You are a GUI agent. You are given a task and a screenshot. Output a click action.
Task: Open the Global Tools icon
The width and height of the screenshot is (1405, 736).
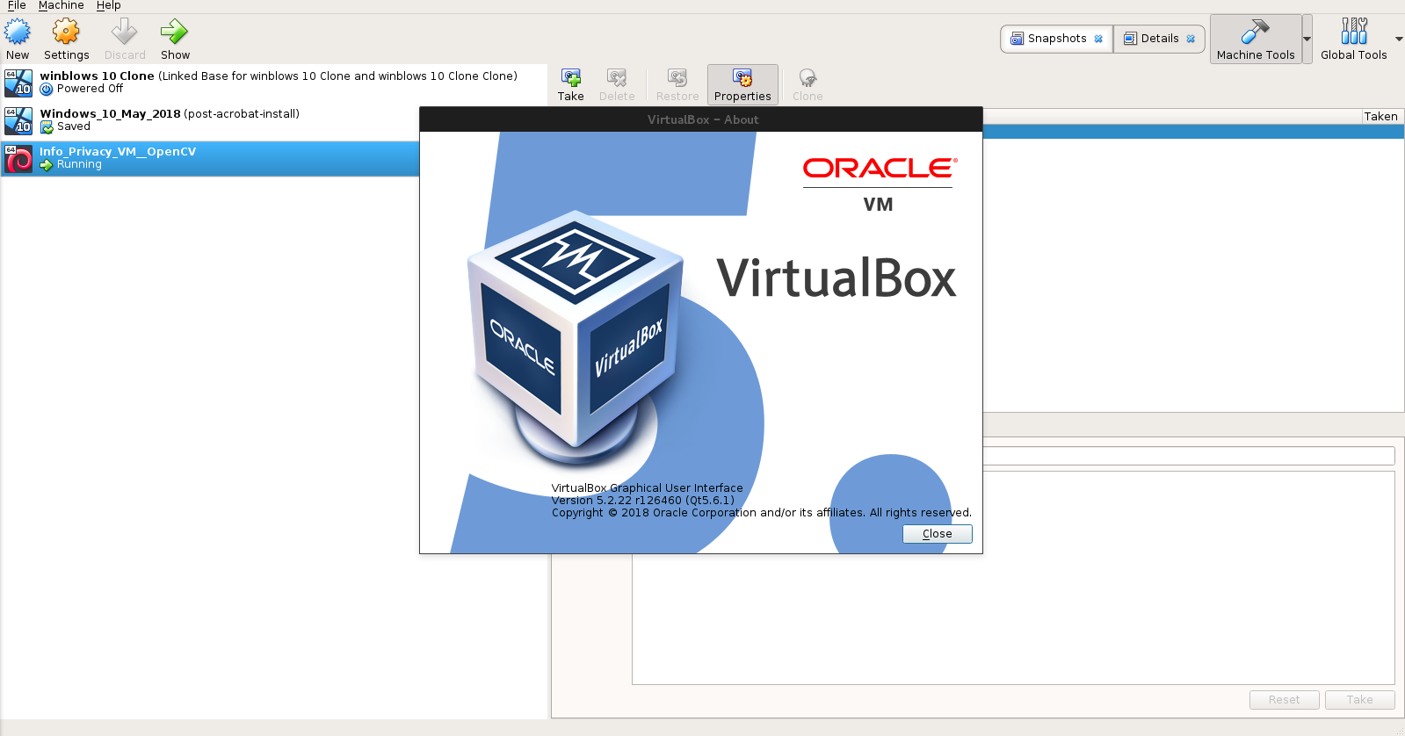point(1353,32)
